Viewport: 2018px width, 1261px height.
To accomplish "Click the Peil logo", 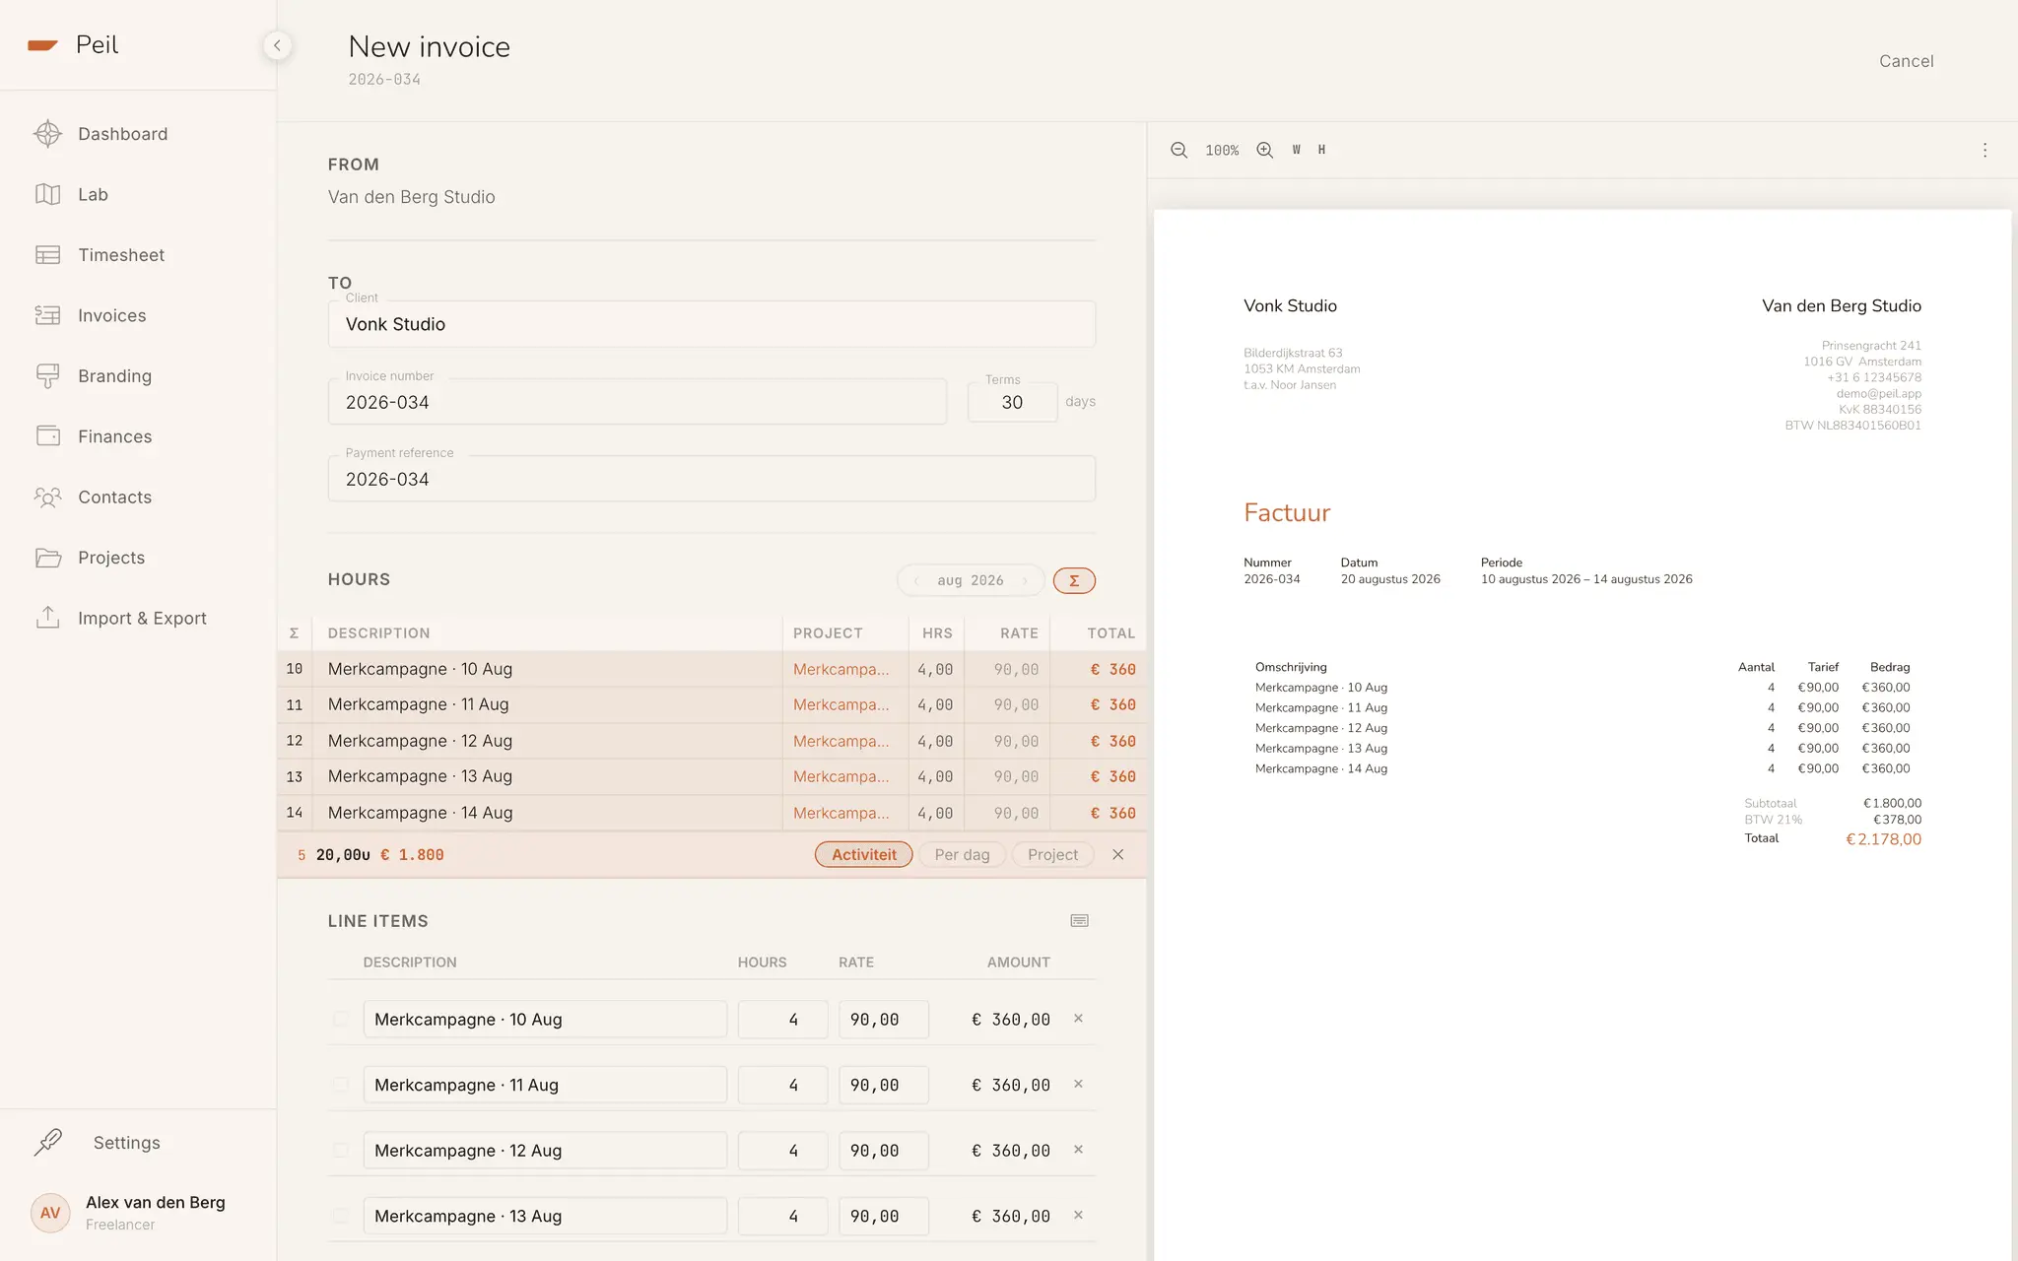I will (x=73, y=45).
